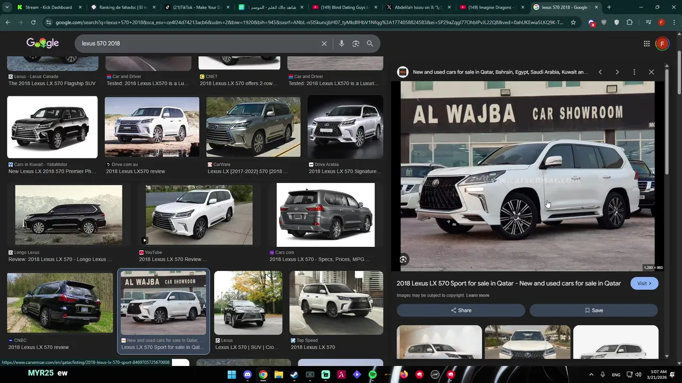Image resolution: width=682 pixels, height=383 pixels.
Task: Share the previewed Lexus image
Action: (461, 310)
